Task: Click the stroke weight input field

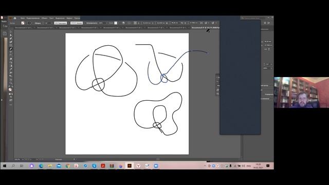Action: [47, 23]
